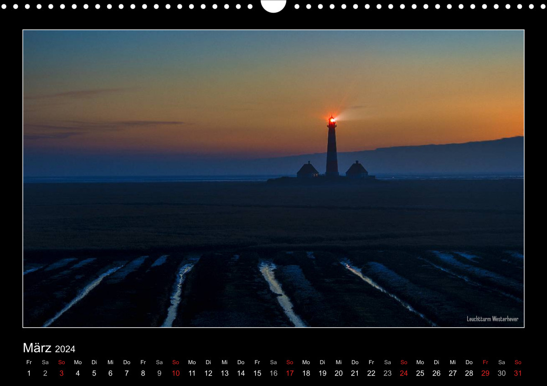Screen dimensions: 547x386
Task: Click the 'Leuchtturm Westerhever' caption
Action: 492,319
